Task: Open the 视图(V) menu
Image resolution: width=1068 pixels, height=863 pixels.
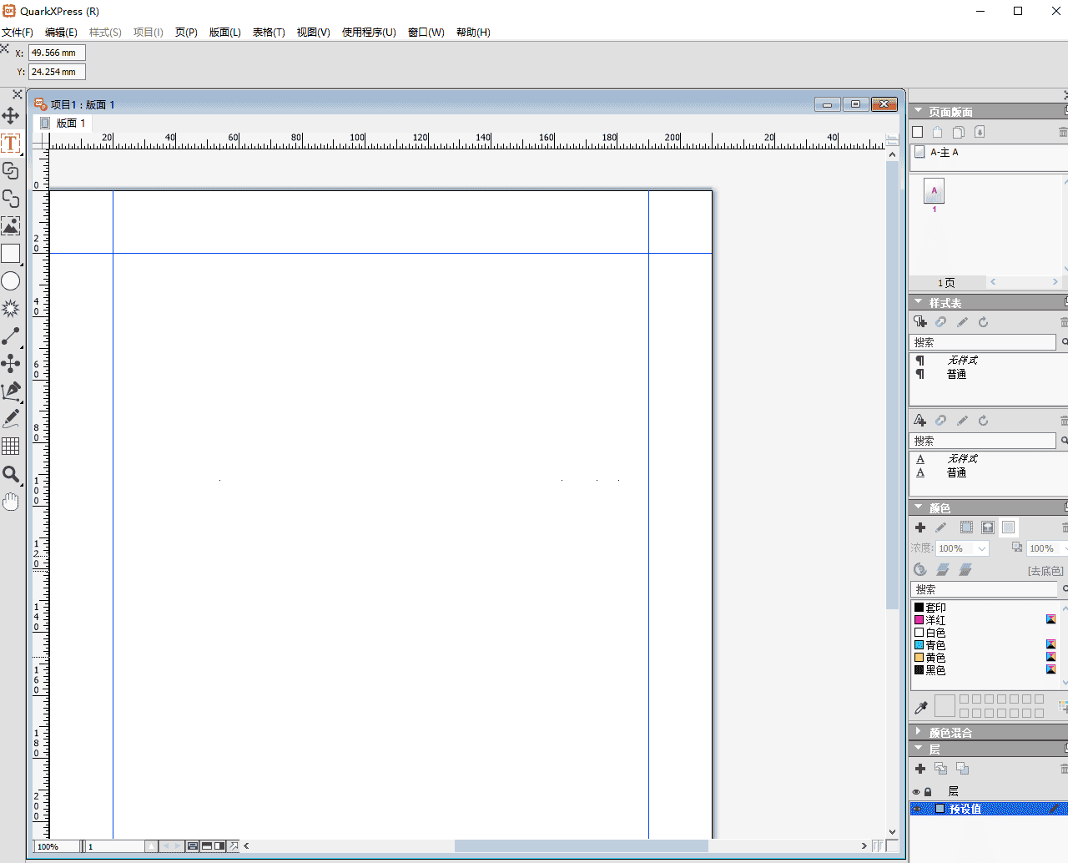Action: (x=313, y=33)
